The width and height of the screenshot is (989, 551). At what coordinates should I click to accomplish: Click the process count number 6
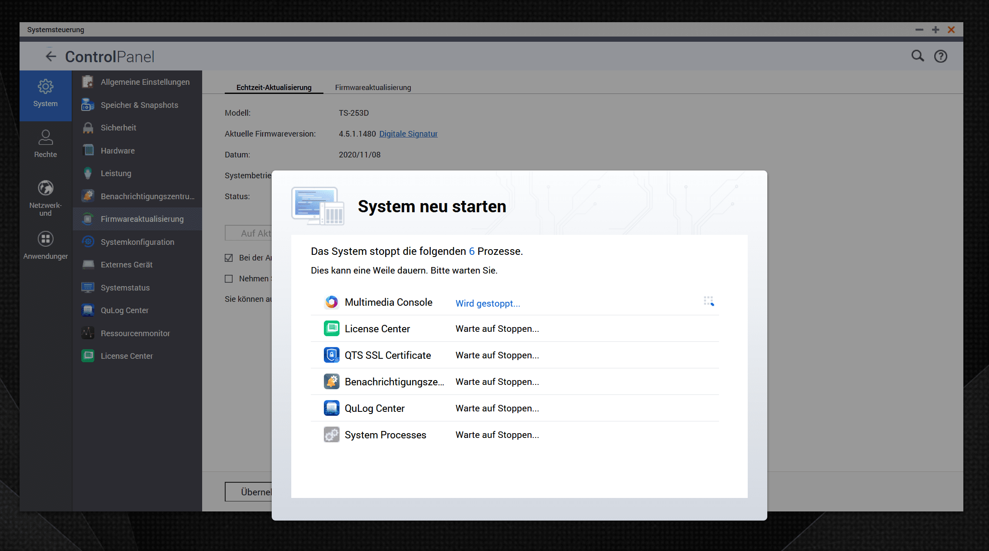click(x=472, y=251)
